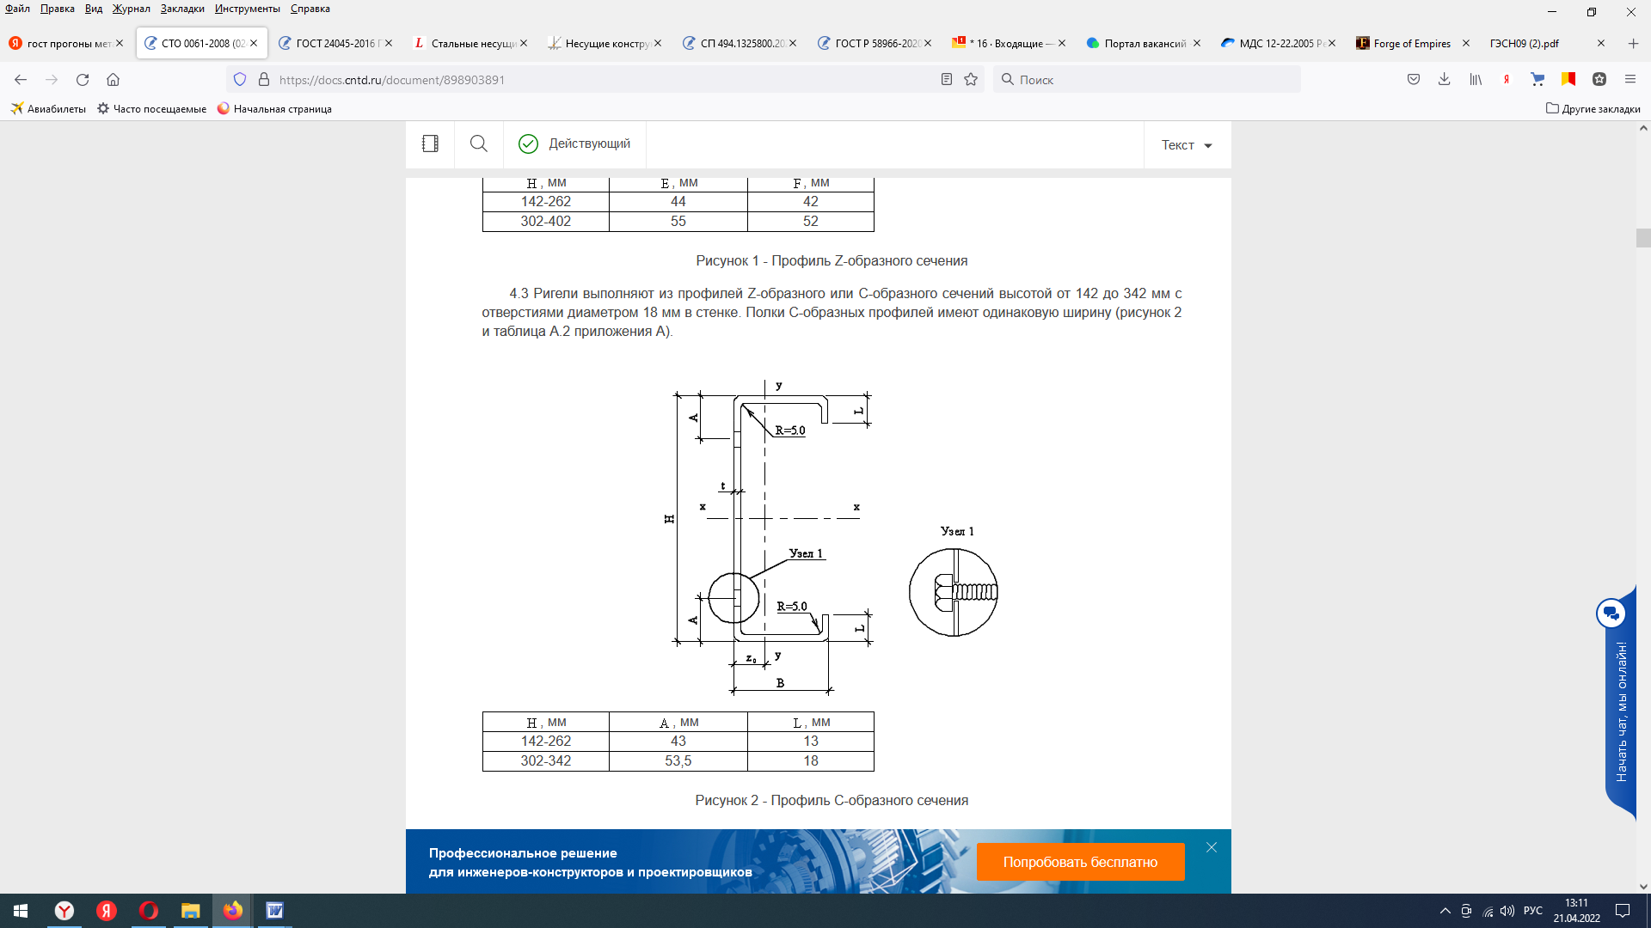Viewport: 1651px width, 928px height.
Task: Expand the Текст dropdown
Action: (x=1187, y=145)
